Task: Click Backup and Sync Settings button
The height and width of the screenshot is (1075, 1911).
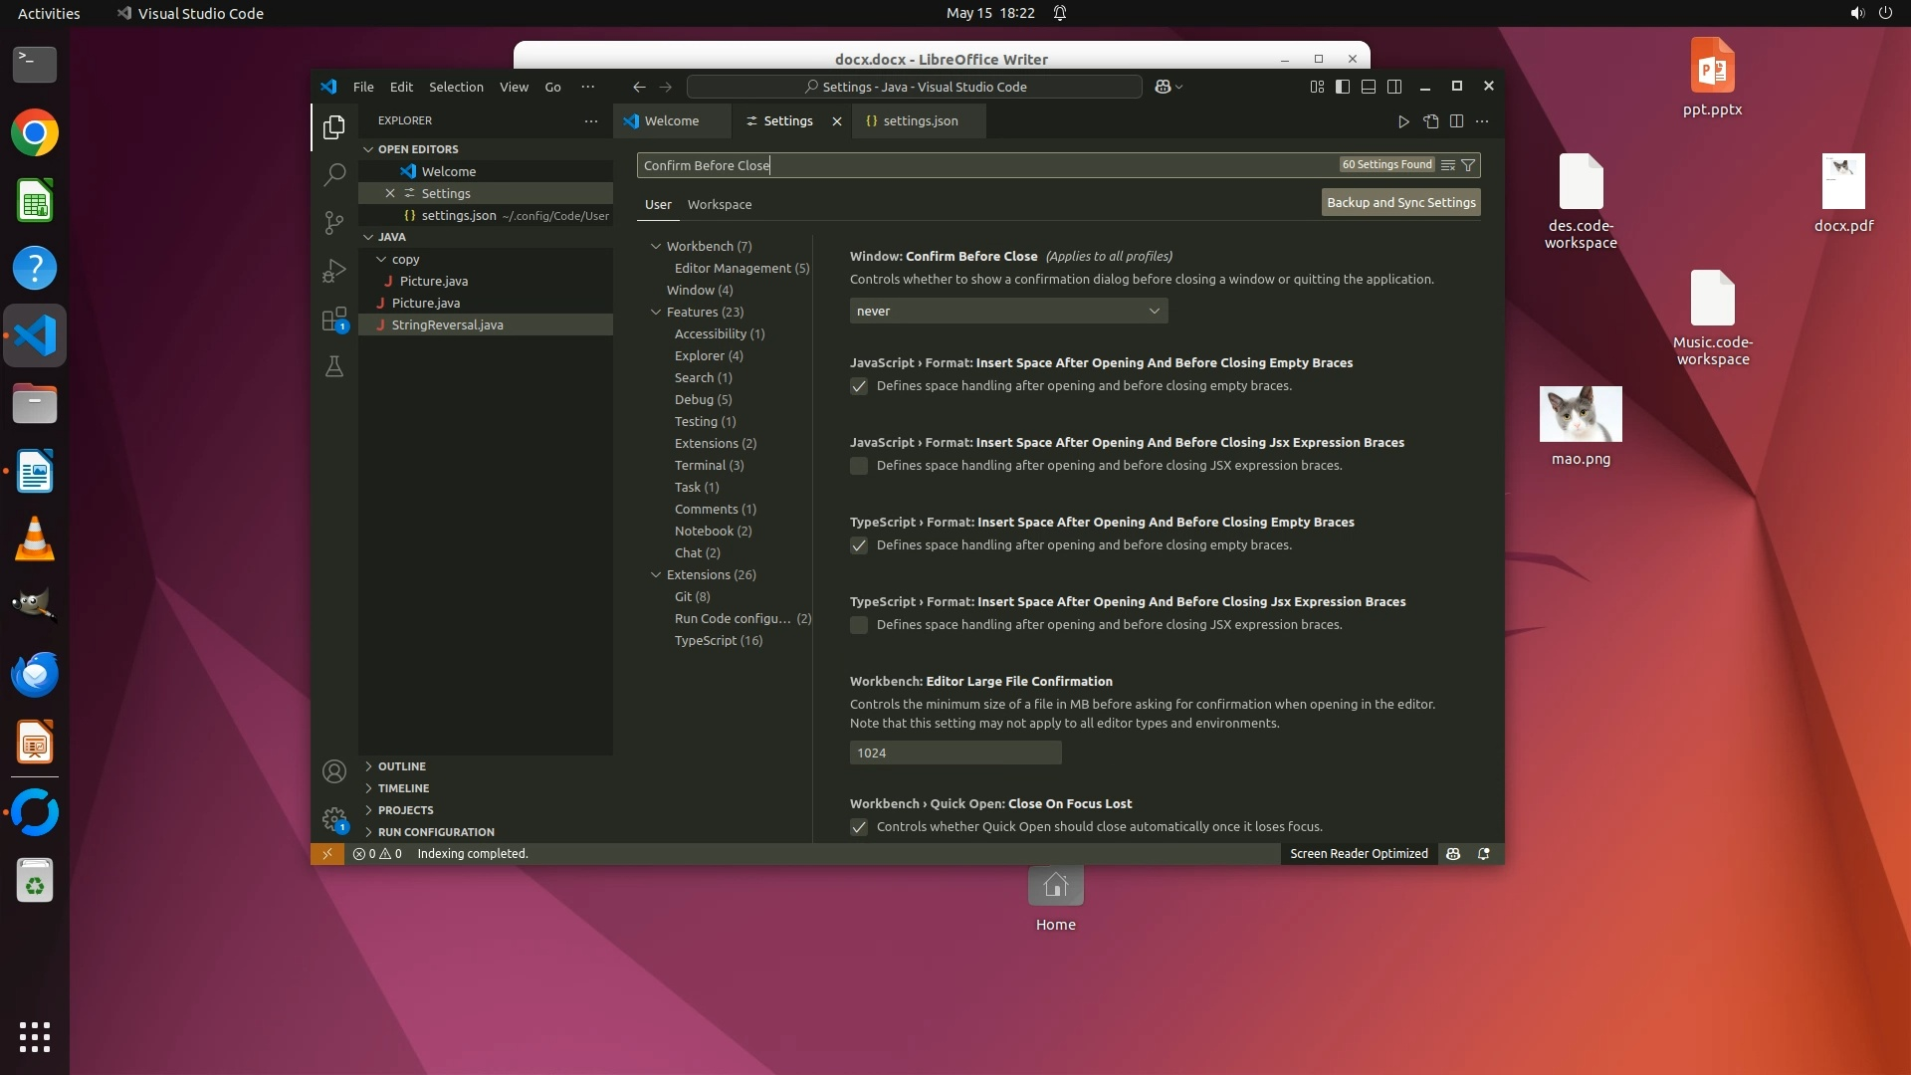Action: click(x=1400, y=202)
